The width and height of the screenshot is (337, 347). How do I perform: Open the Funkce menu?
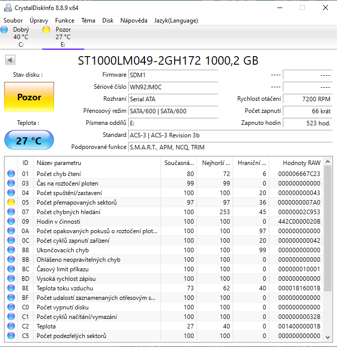pyautogui.click(x=65, y=21)
